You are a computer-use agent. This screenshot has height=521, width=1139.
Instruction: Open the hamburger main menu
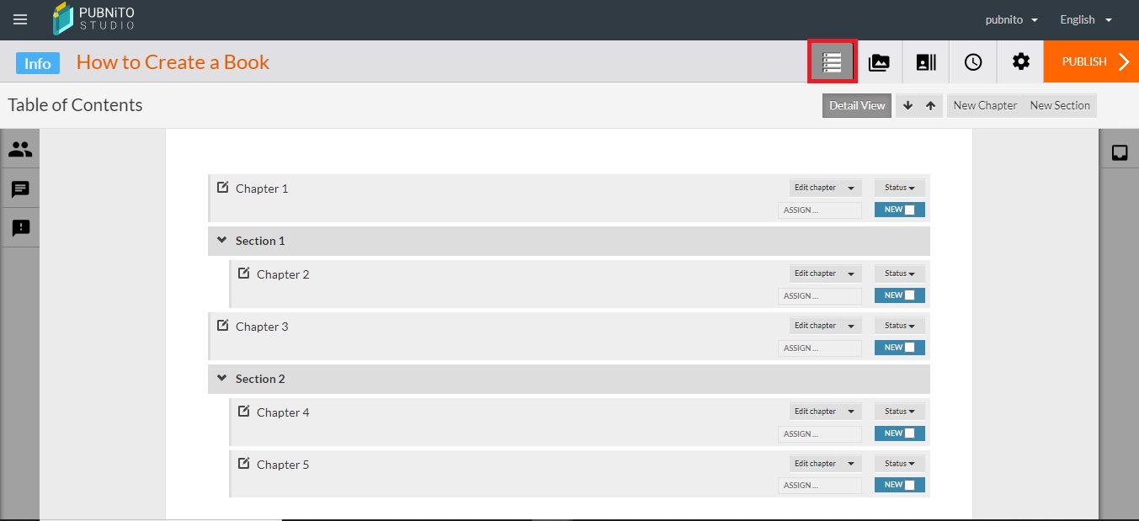(x=20, y=19)
